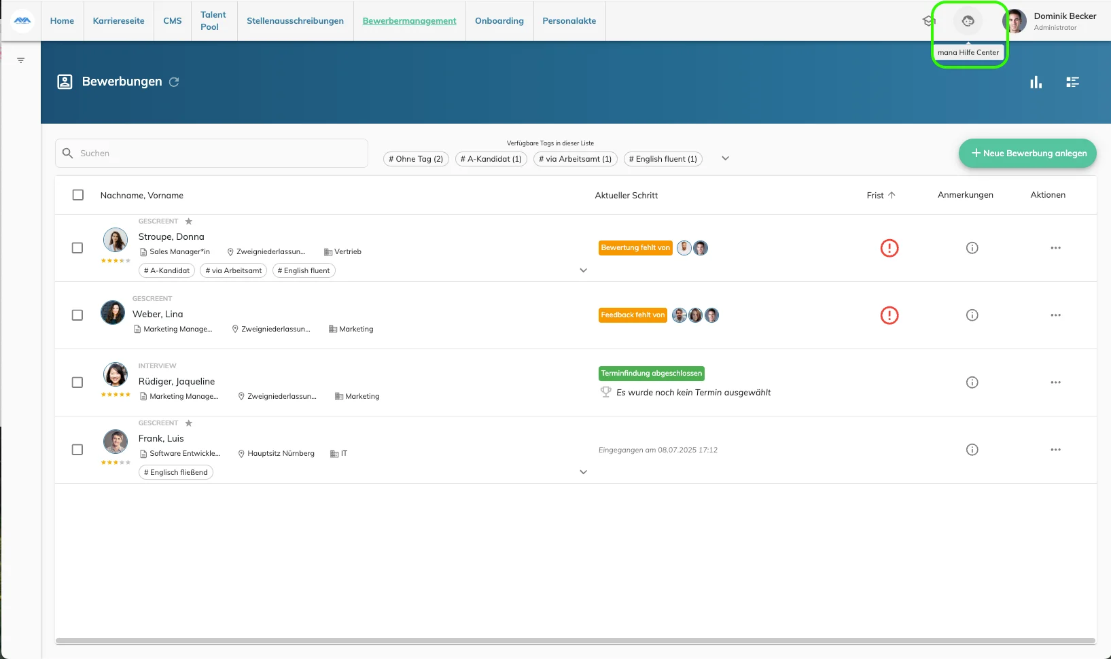Expand the Stroupe, Donna row details
The height and width of the screenshot is (659, 1111).
583,270
